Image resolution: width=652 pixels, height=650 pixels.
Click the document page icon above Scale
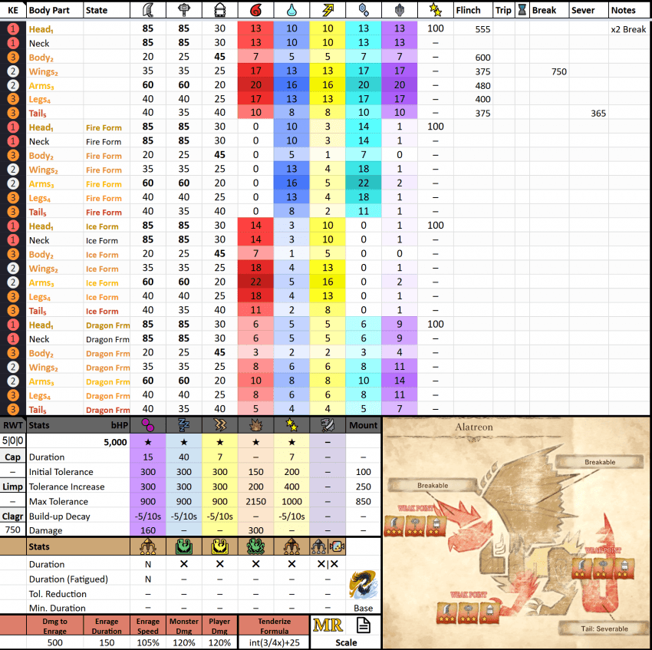(364, 625)
